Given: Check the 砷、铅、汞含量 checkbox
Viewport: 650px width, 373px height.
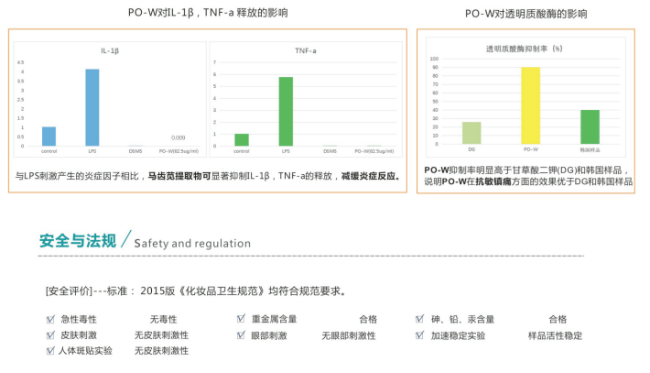Looking at the screenshot, I should click(420, 320).
